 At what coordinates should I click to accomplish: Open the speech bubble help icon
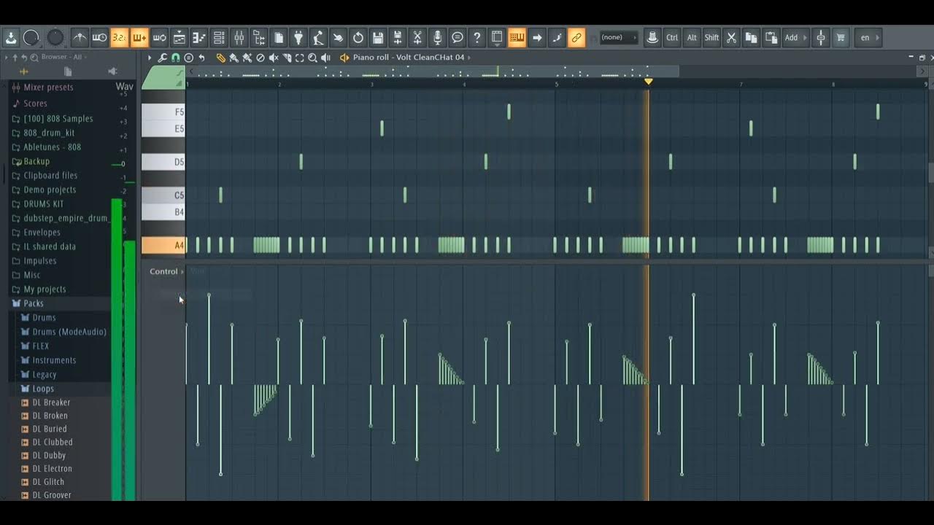click(458, 37)
